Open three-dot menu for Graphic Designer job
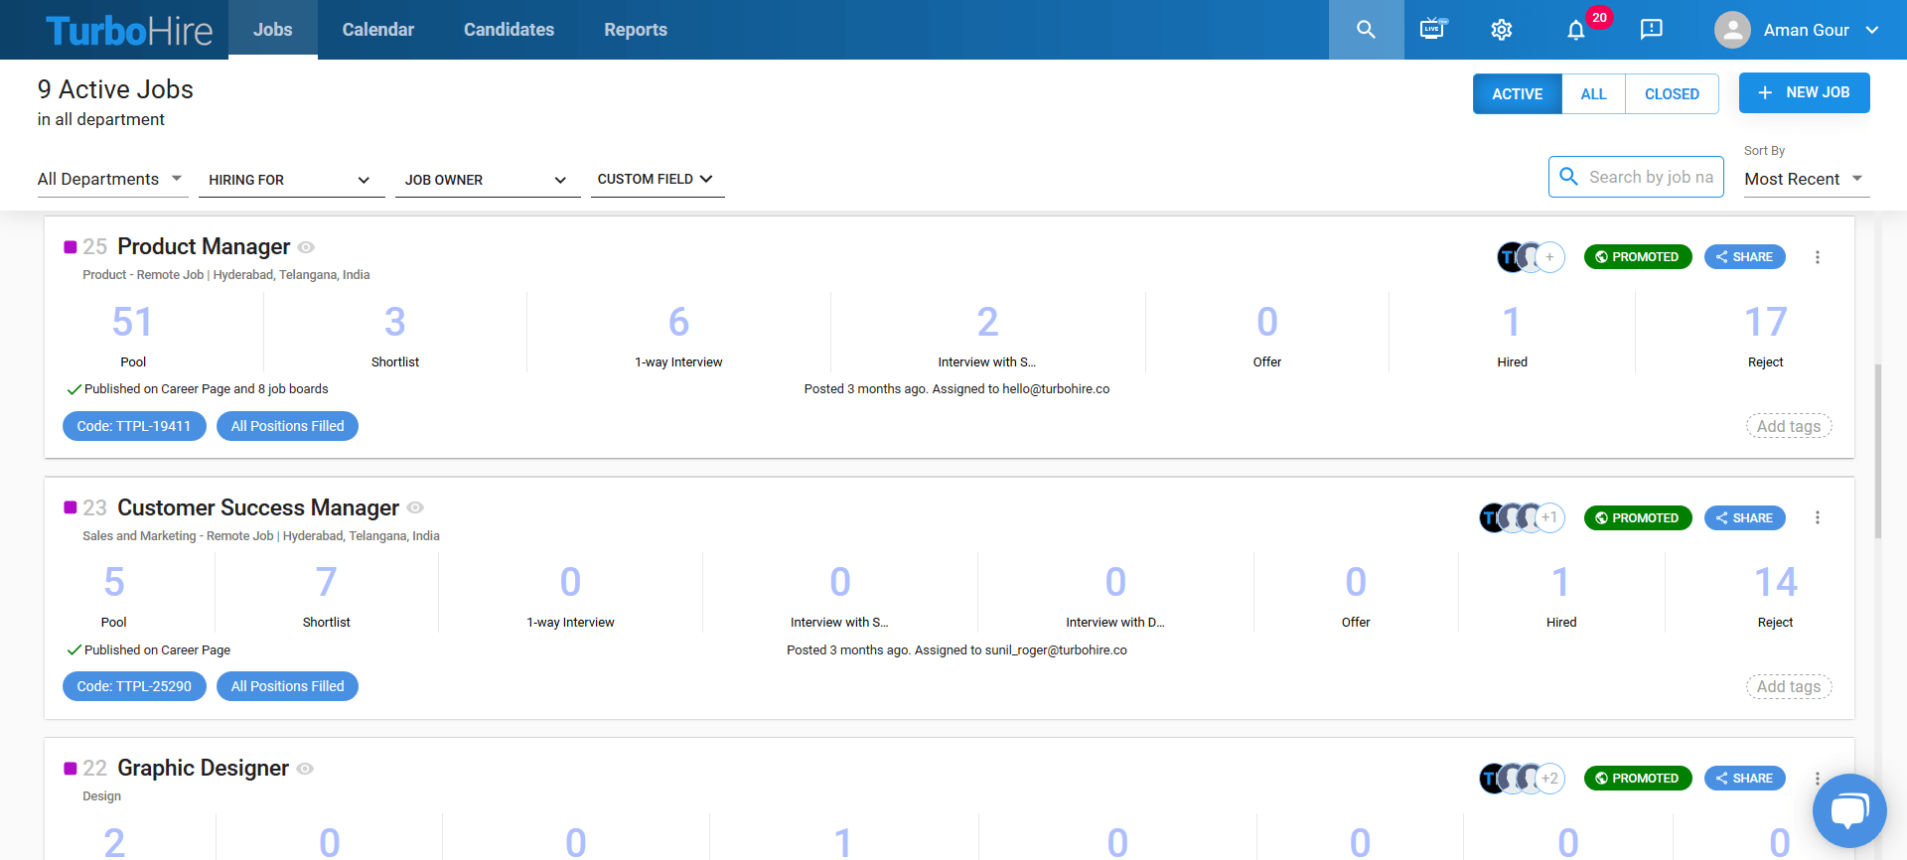 pyautogui.click(x=1818, y=779)
